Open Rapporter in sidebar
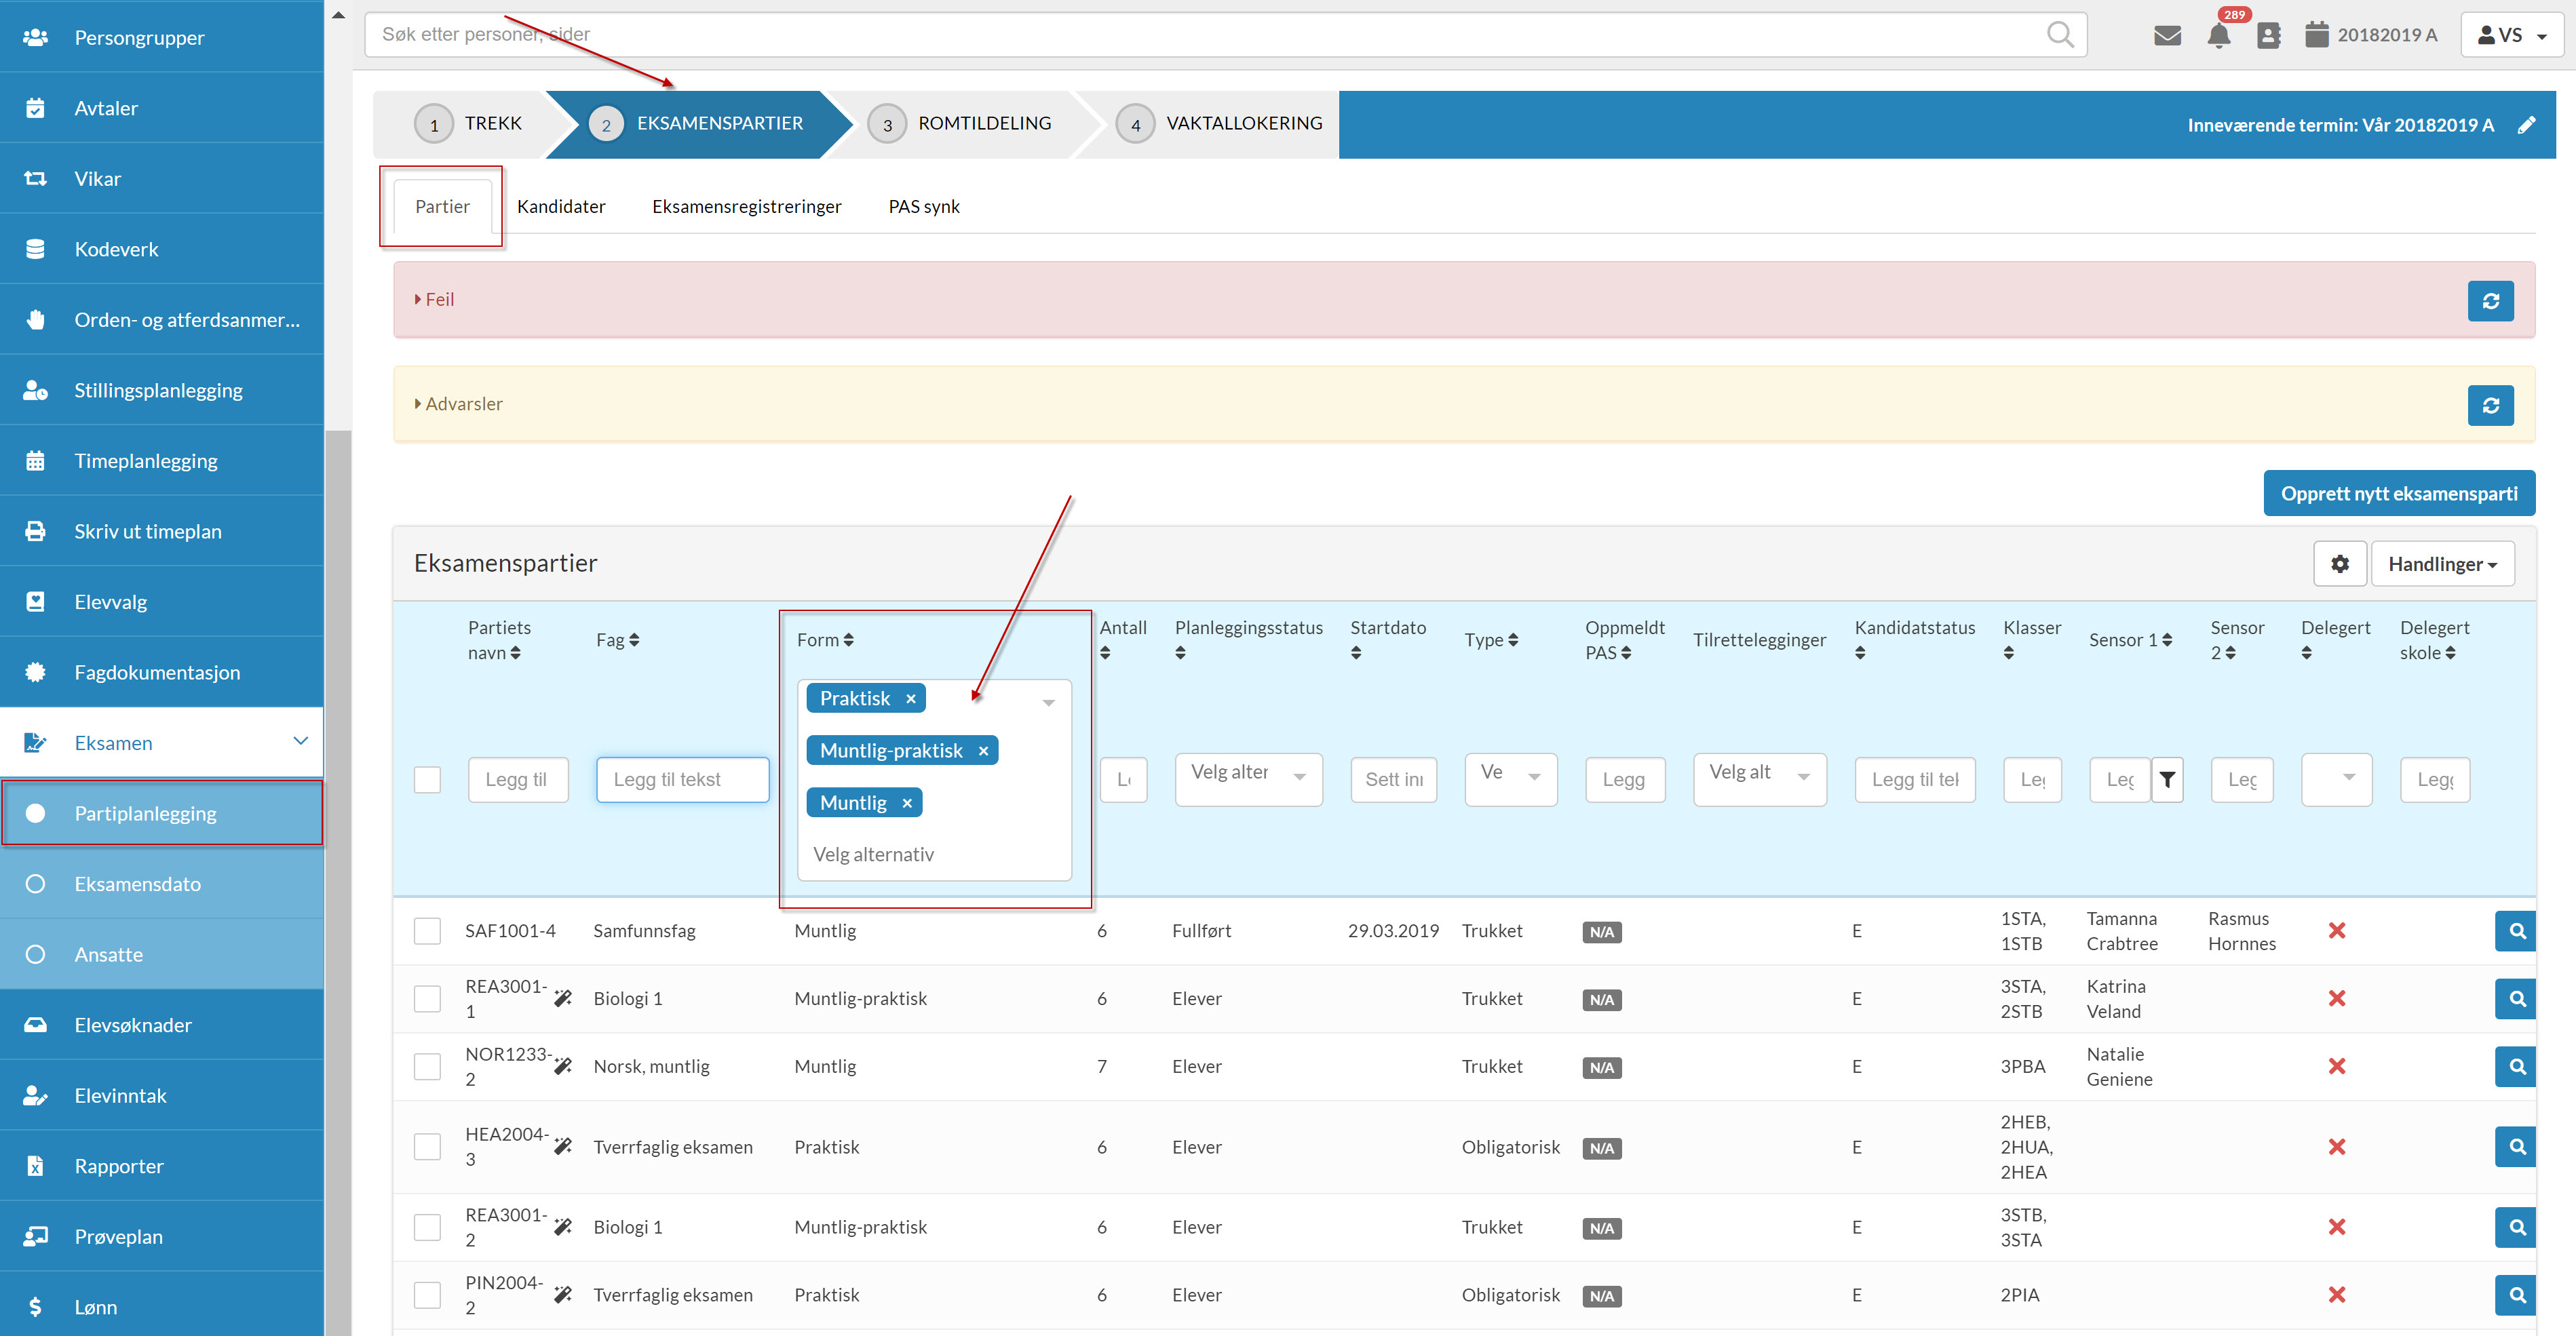The height and width of the screenshot is (1336, 2576). pyautogui.click(x=162, y=1166)
